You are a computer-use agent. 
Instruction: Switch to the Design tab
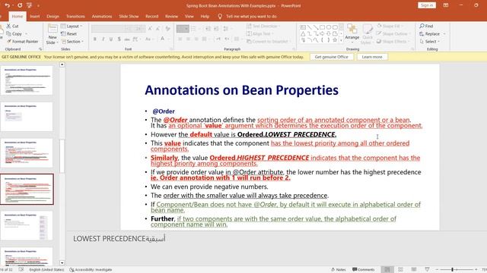click(x=53, y=17)
